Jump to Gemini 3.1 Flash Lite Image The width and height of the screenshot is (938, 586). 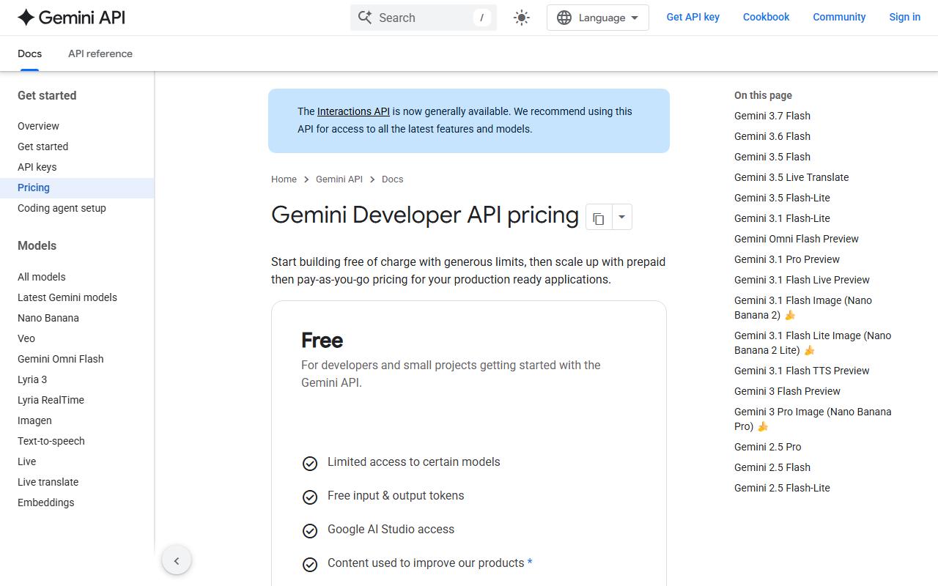tap(813, 343)
